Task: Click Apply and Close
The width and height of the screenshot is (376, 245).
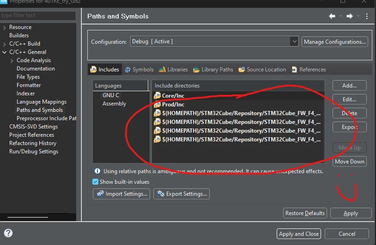Action: (x=299, y=234)
